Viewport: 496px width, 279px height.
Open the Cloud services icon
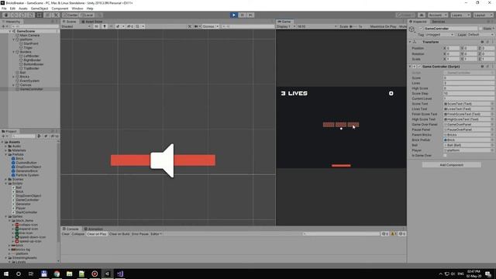(x=422, y=15)
